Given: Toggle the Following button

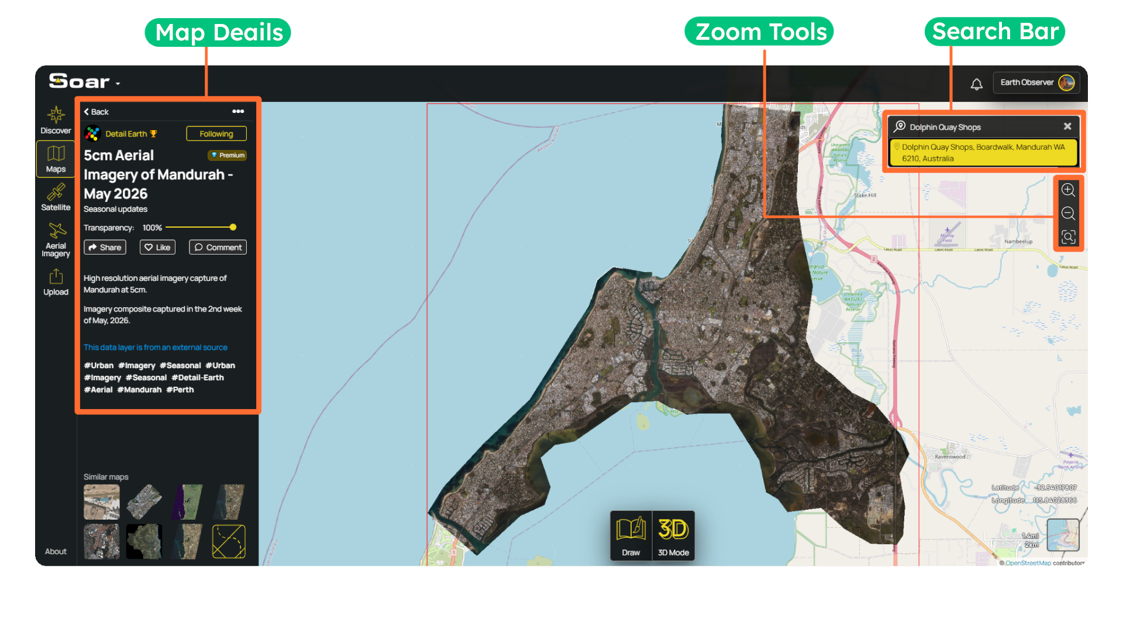Looking at the screenshot, I should [x=216, y=134].
